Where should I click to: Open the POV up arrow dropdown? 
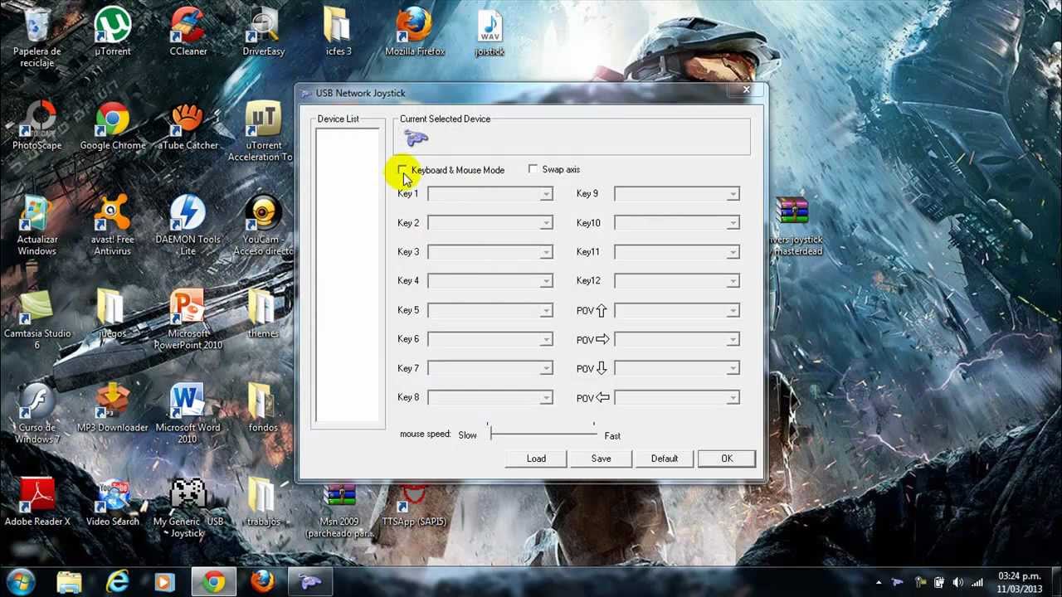pyautogui.click(x=677, y=310)
